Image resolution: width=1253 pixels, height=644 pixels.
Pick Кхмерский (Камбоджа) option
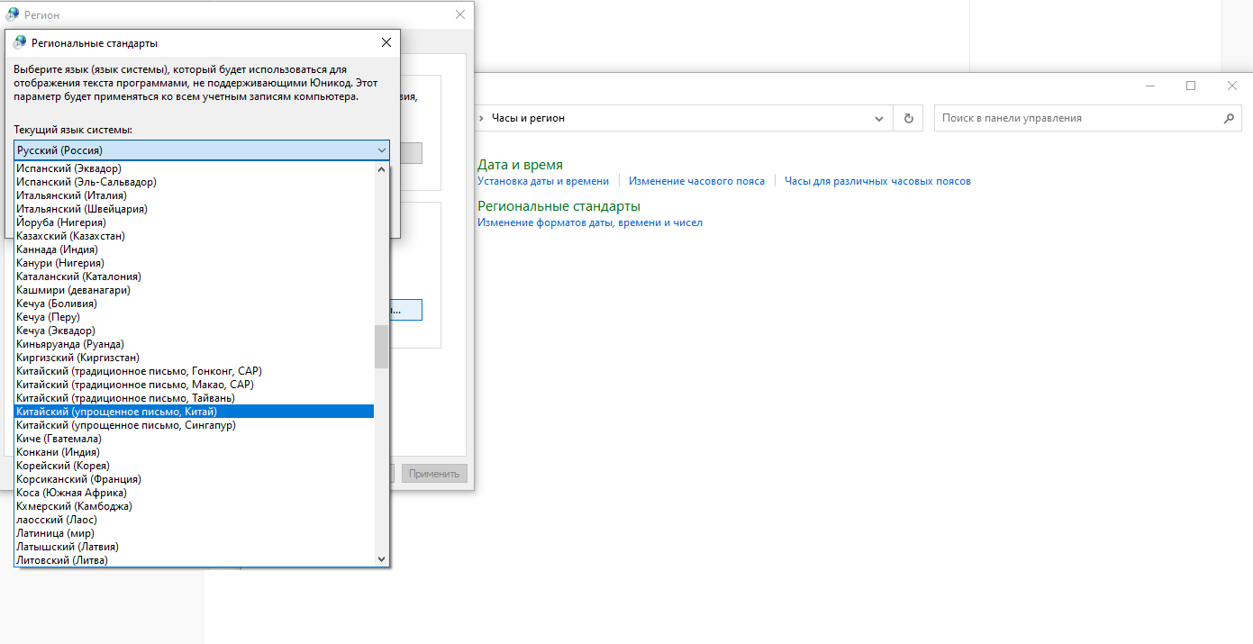coord(194,506)
